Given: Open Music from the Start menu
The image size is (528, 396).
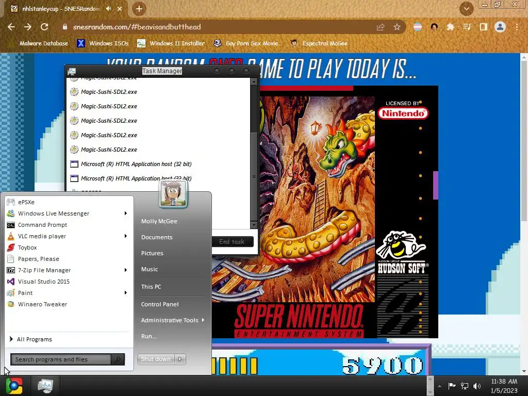Looking at the screenshot, I should (150, 269).
